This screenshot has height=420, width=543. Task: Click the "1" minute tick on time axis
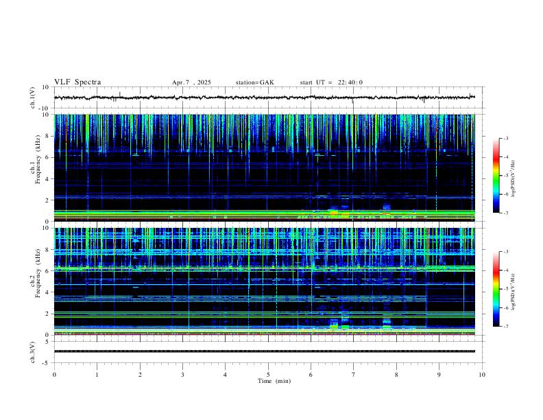click(x=97, y=375)
